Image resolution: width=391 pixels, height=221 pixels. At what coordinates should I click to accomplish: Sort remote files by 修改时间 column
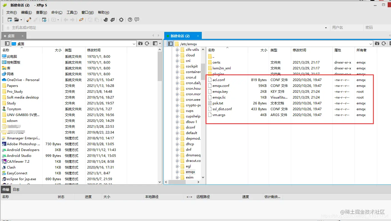click(311, 50)
